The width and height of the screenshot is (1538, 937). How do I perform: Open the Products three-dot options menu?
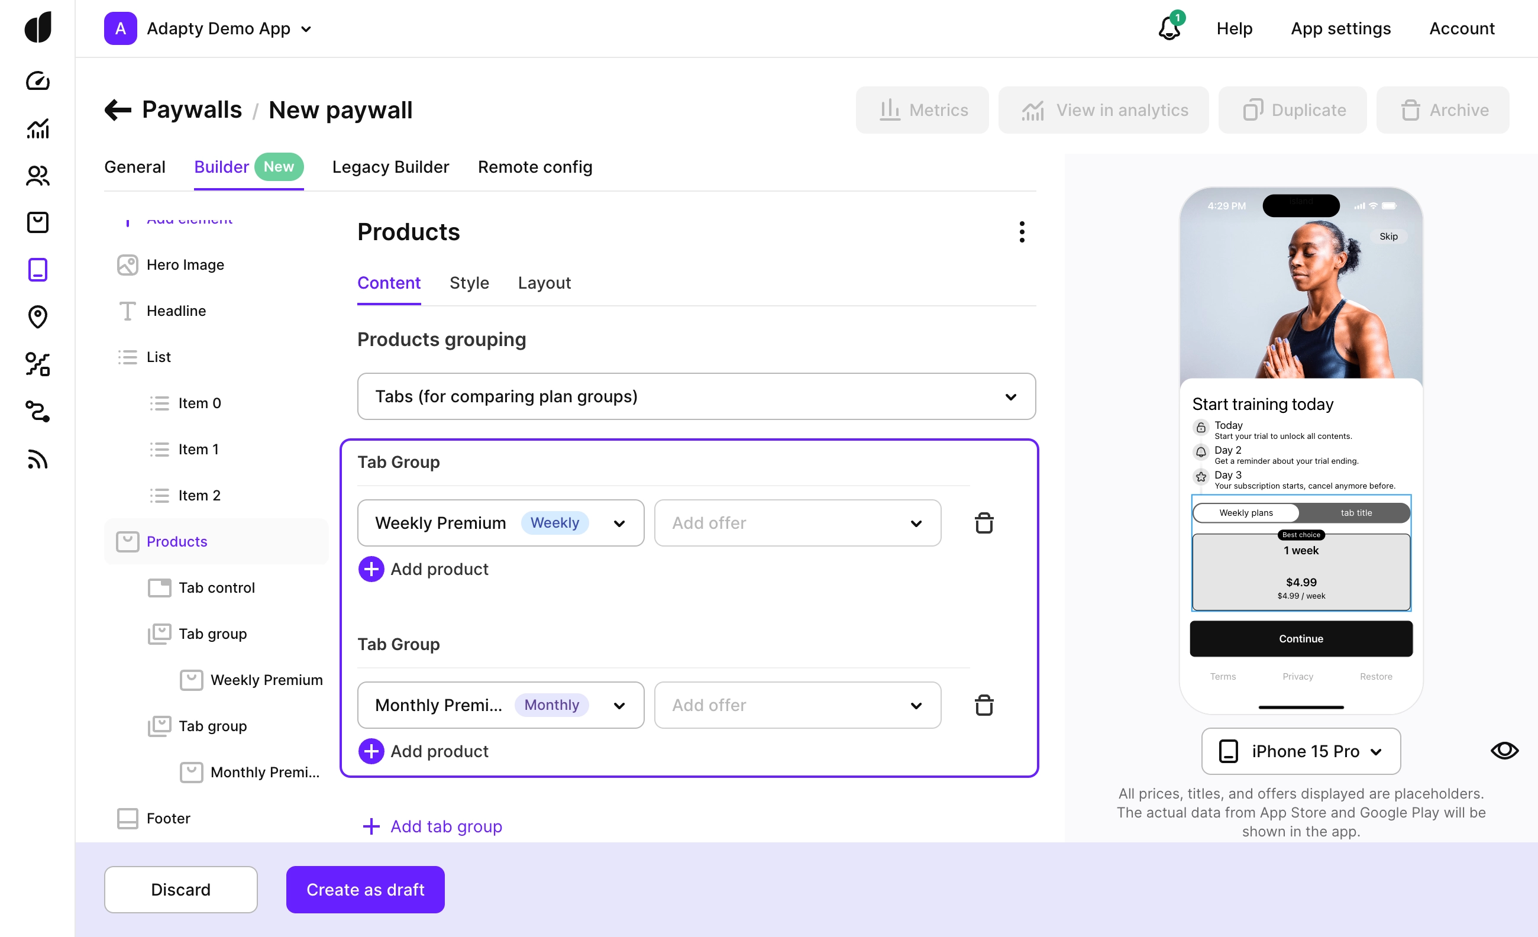click(1021, 232)
